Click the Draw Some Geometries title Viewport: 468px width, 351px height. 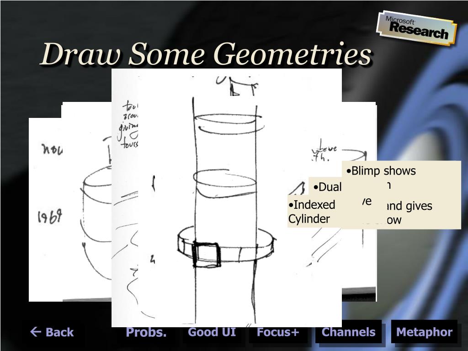click(206, 54)
